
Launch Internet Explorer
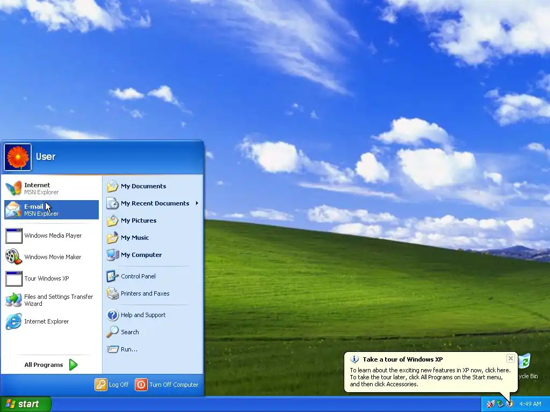click(52, 321)
